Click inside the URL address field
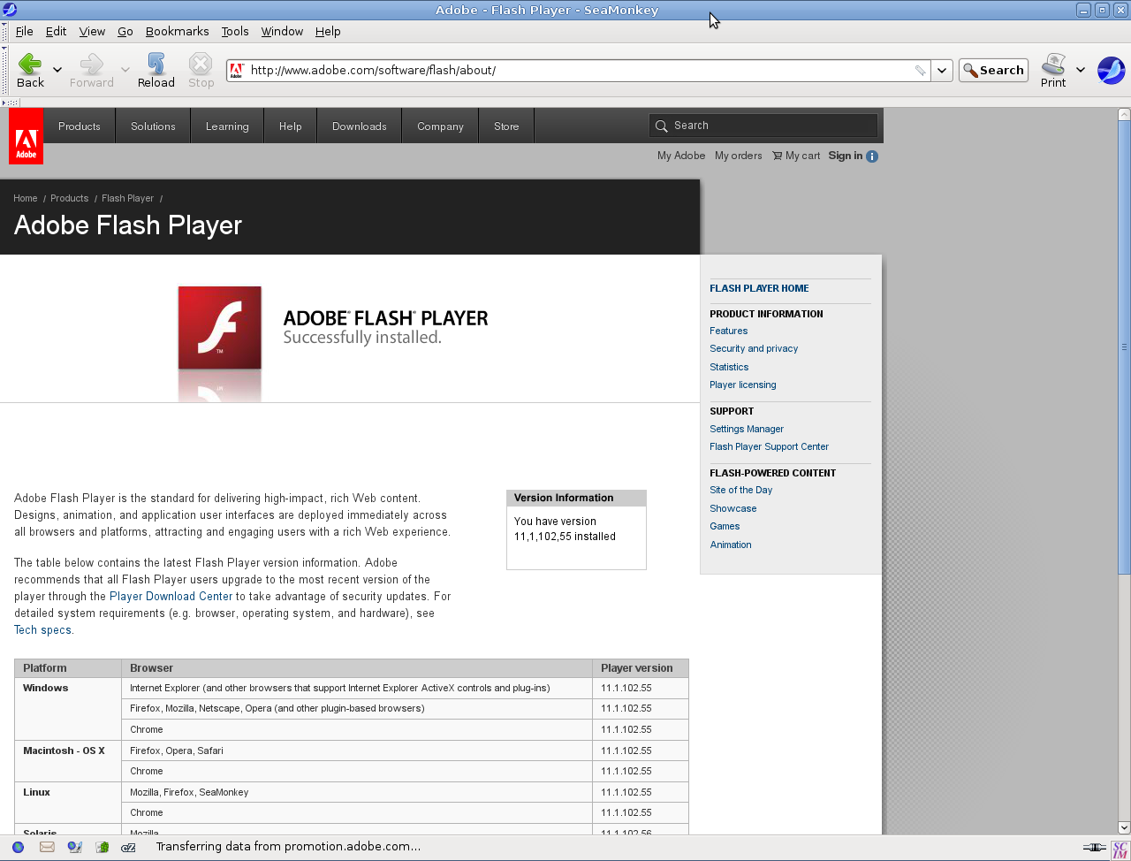 pyautogui.click(x=579, y=71)
